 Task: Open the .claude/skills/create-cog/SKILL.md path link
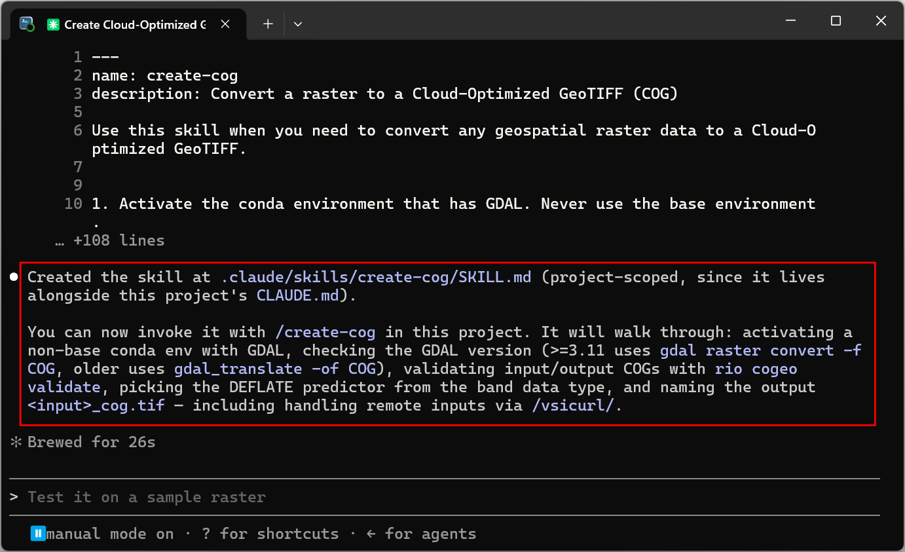tap(376, 278)
